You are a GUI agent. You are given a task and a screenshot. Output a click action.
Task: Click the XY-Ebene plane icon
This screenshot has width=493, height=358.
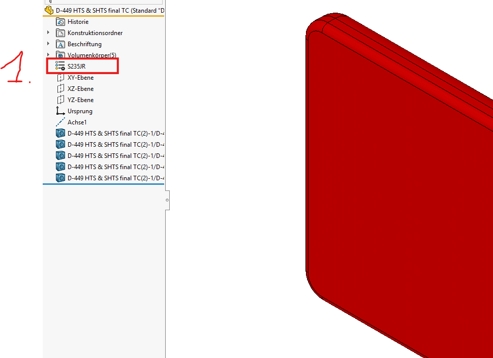point(60,78)
